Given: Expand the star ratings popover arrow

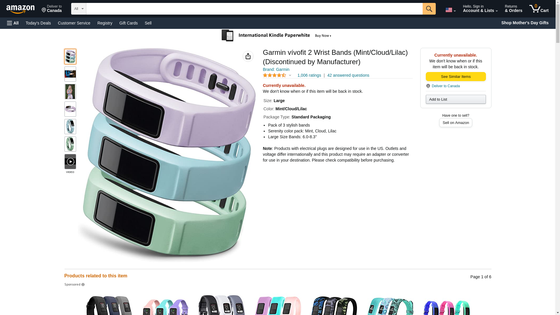Looking at the screenshot, I should 290,76.
